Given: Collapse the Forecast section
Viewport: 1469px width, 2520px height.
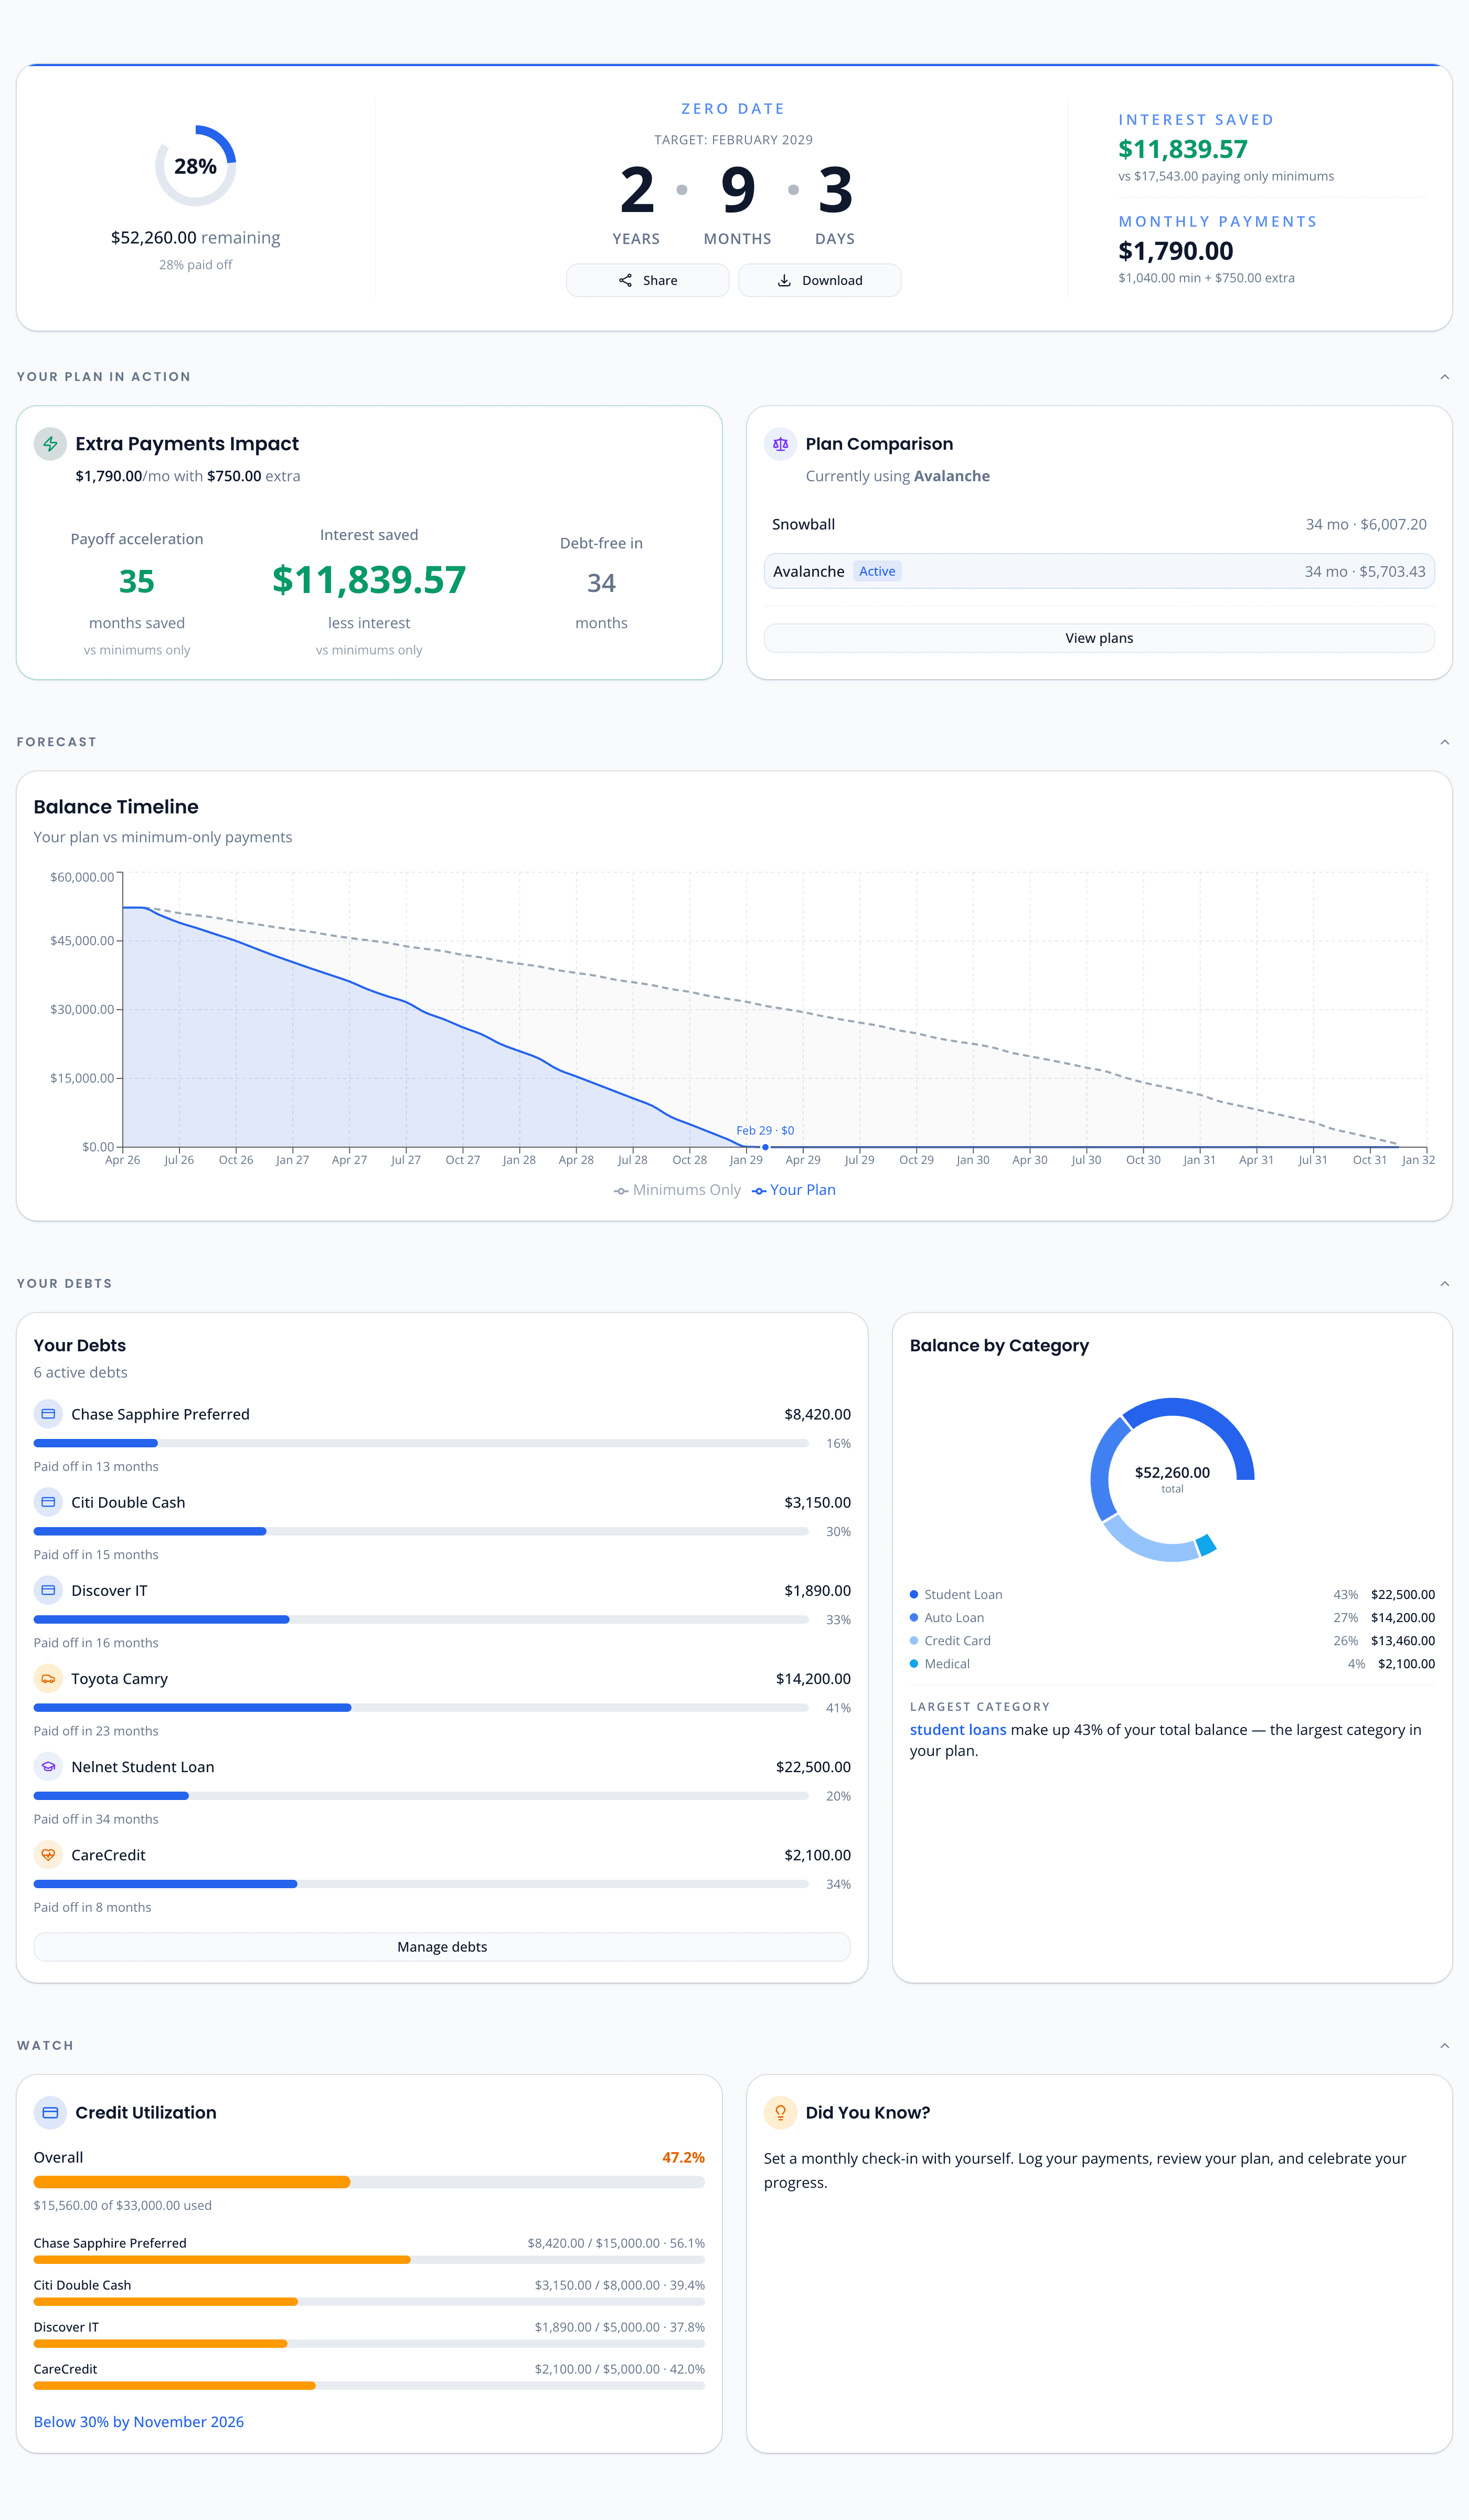Looking at the screenshot, I should point(1444,741).
